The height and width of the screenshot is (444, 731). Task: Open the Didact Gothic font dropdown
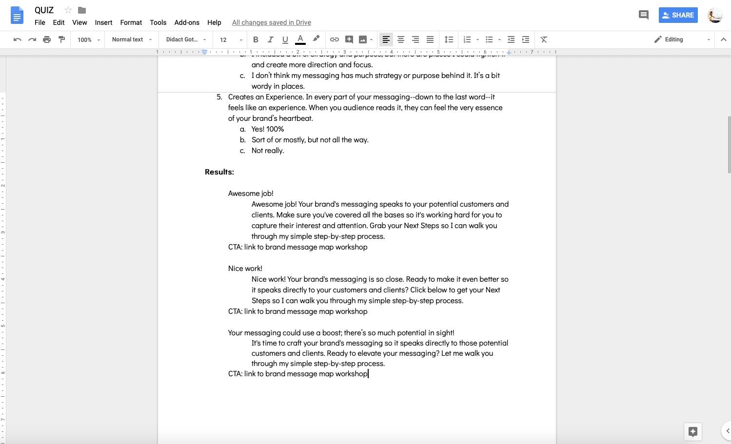click(x=186, y=39)
